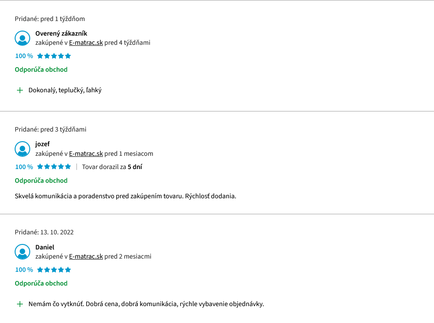
Task: Click the star rating in Overený zákazník's review
Action: pyautogui.click(x=54, y=56)
